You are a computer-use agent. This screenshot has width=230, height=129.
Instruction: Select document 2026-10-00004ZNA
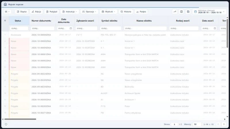coord(41,48)
